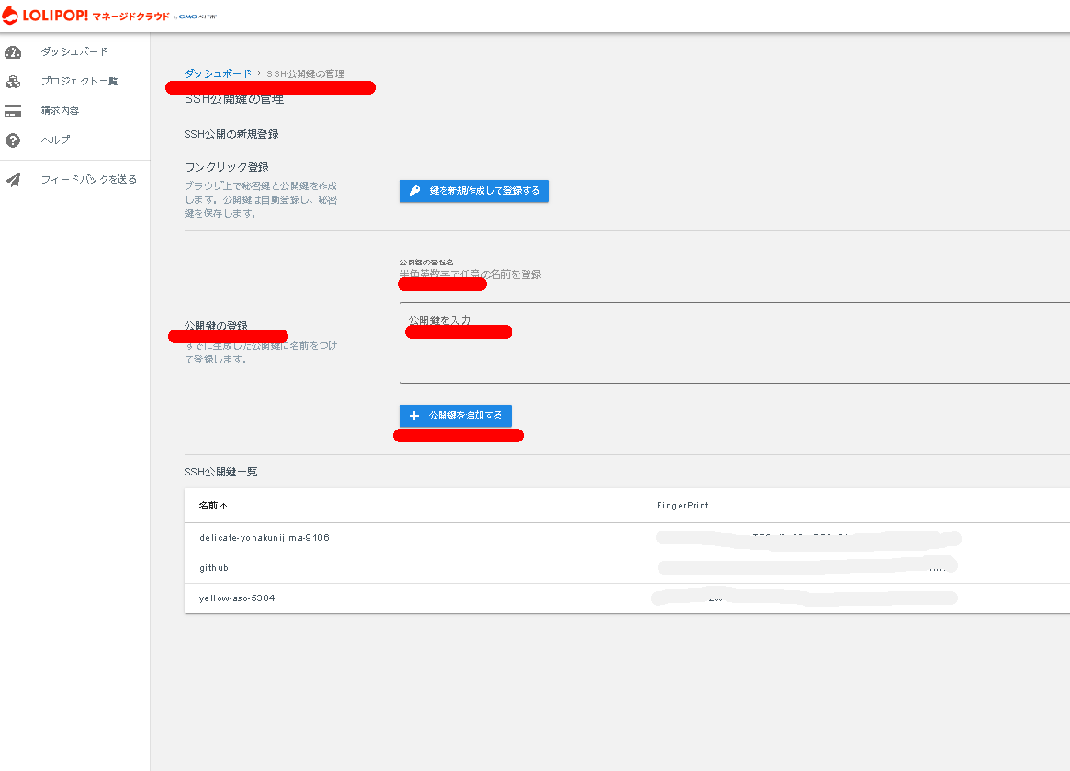Click the billing card icon in the sidebar
Screen dimensions: 1070x771
13,111
